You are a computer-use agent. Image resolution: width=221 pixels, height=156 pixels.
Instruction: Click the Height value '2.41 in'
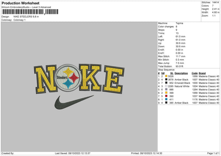pos(215,9)
